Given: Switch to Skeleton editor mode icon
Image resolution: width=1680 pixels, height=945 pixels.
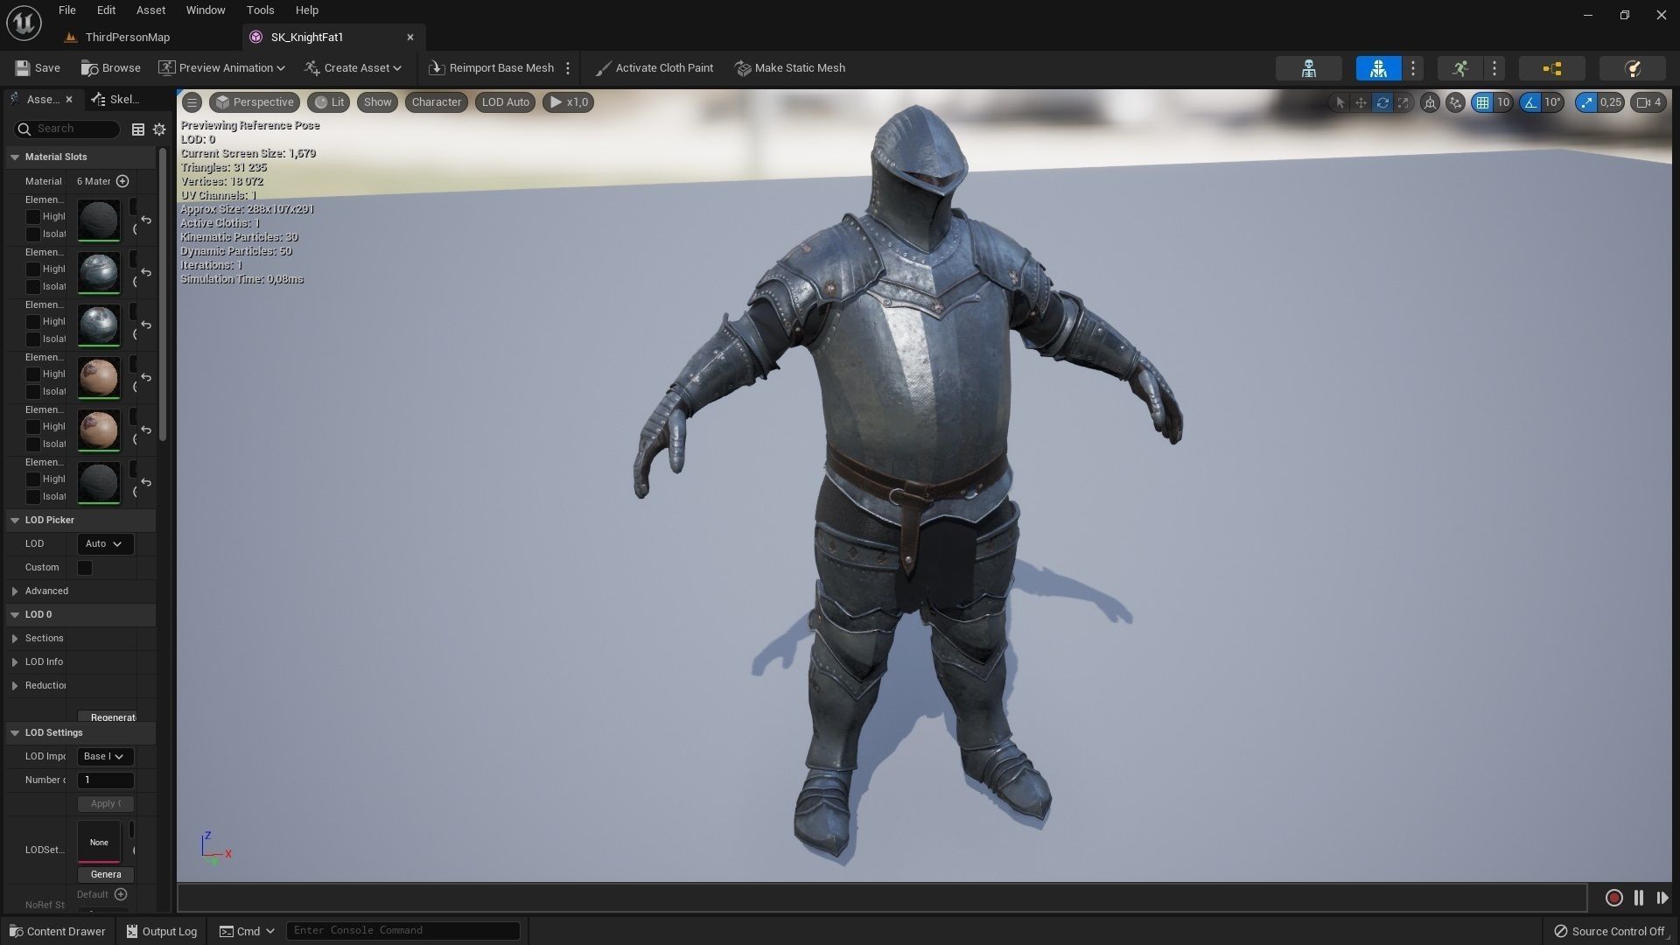Looking at the screenshot, I should [1309, 68].
